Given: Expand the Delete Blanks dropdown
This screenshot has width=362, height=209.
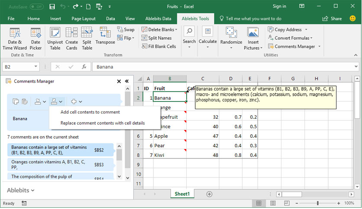Looking at the screenshot, I should click(176, 29).
